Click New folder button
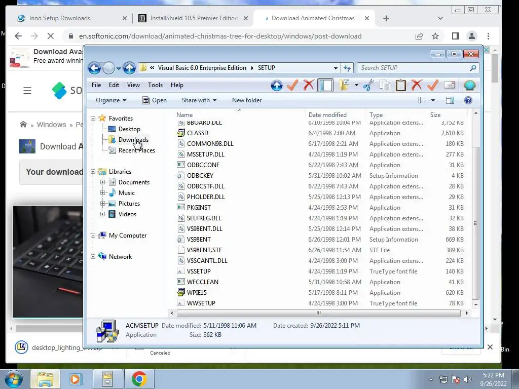 pyautogui.click(x=247, y=100)
